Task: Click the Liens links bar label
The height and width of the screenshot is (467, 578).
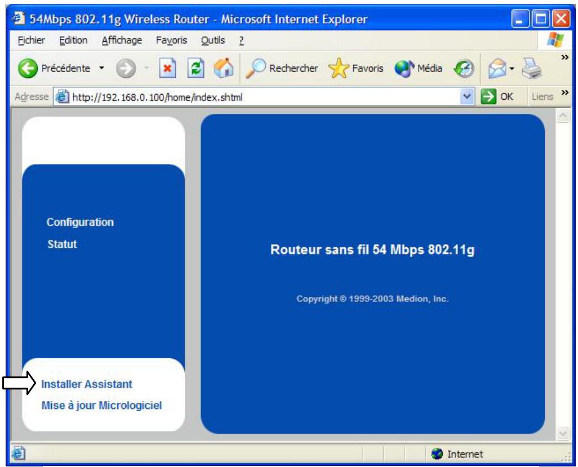Action: (x=542, y=97)
